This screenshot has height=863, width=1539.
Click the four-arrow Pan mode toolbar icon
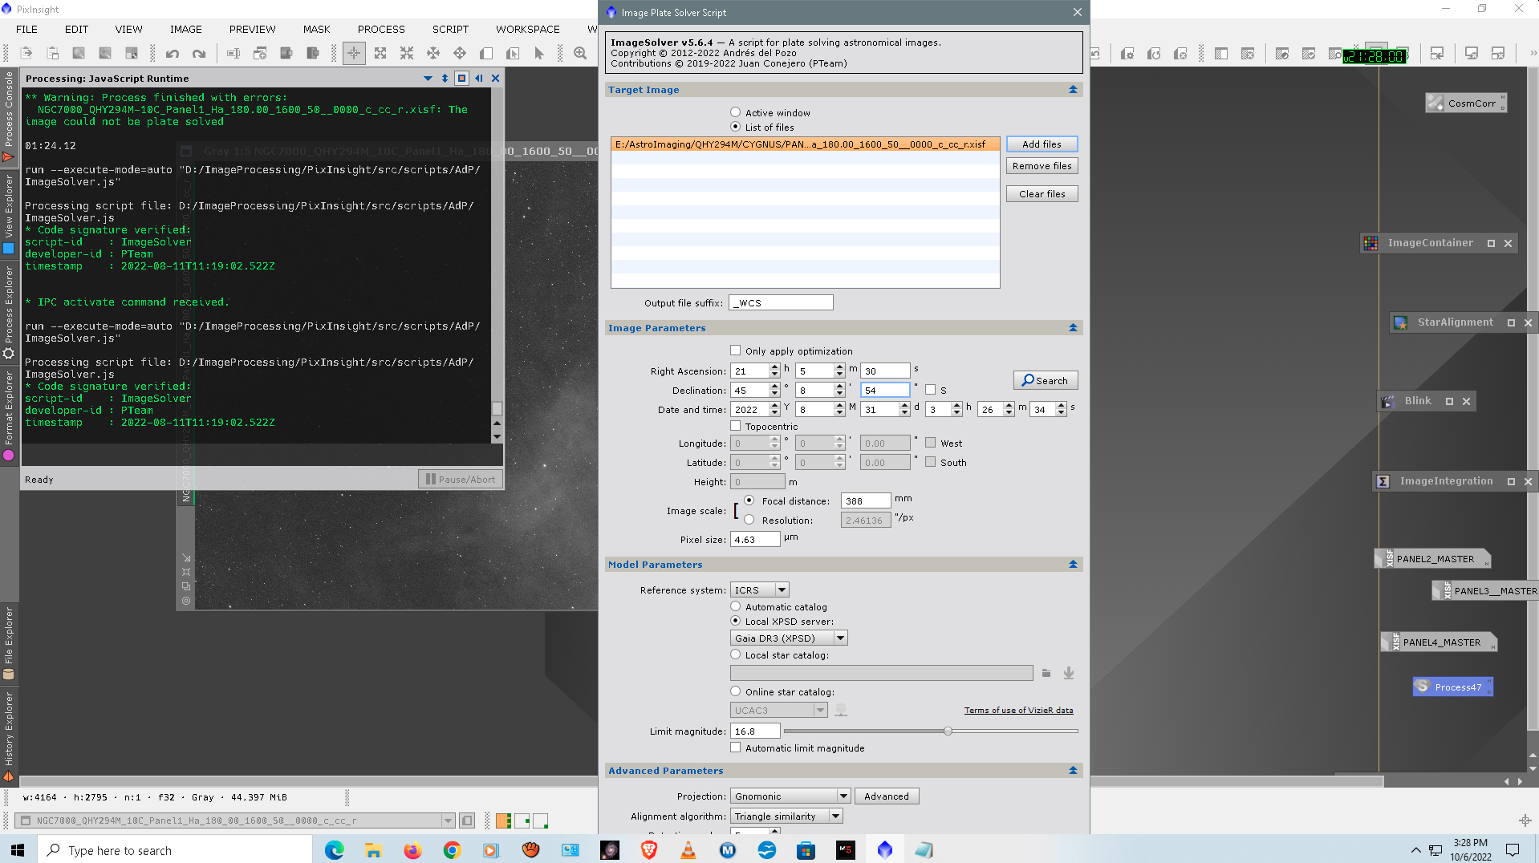460,54
